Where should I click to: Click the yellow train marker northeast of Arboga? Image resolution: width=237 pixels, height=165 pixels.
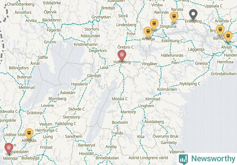154,24
